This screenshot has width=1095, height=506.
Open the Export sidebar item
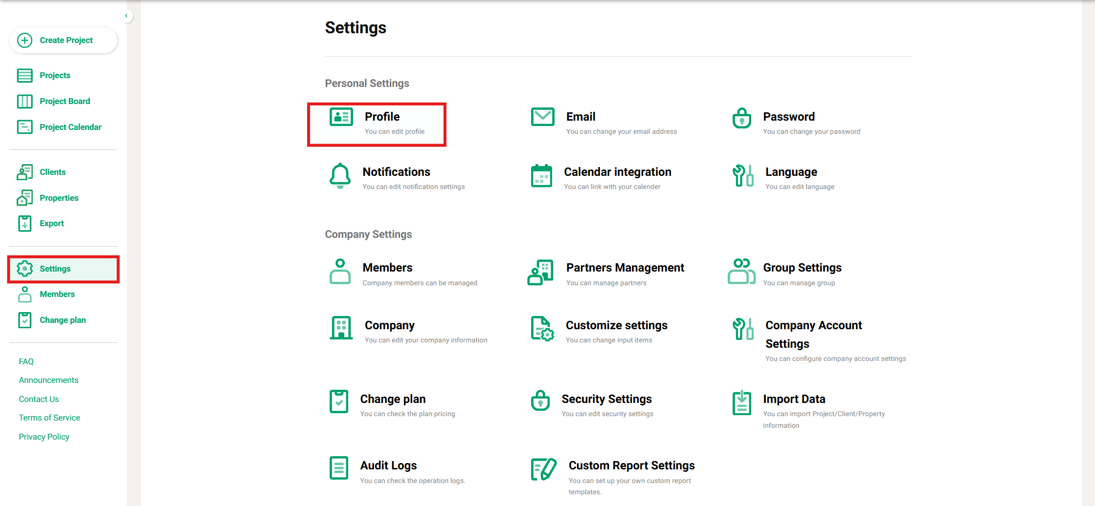coord(51,223)
